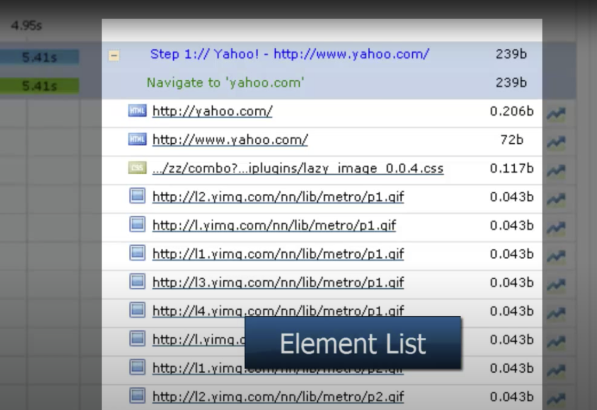597x410 pixels.
Task: Click the 0.043b size for l3.yimg.com p1.gif
Action: click(x=512, y=282)
